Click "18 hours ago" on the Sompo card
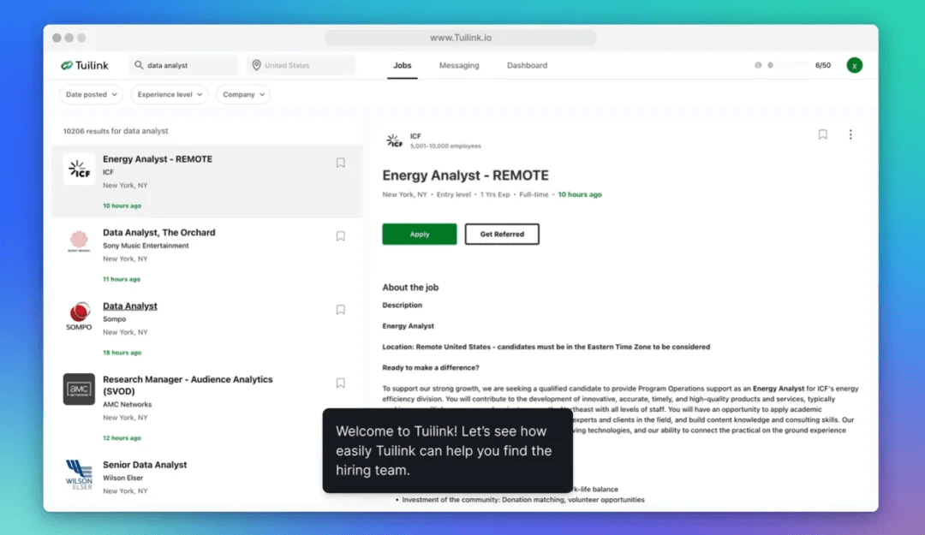 [x=122, y=353]
